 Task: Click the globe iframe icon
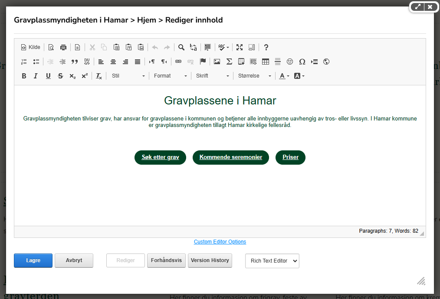coord(326,62)
